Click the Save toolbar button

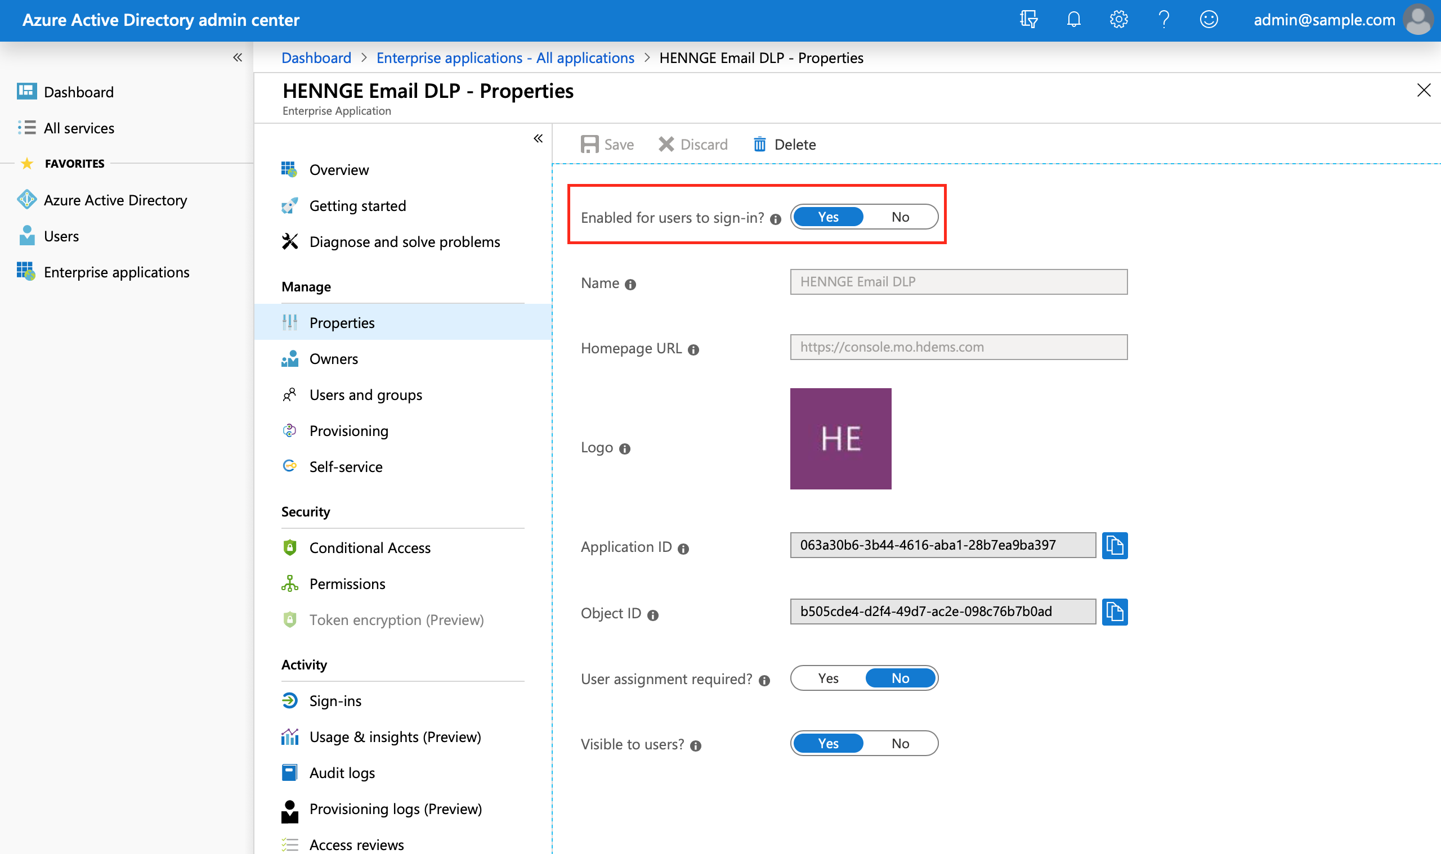click(607, 144)
